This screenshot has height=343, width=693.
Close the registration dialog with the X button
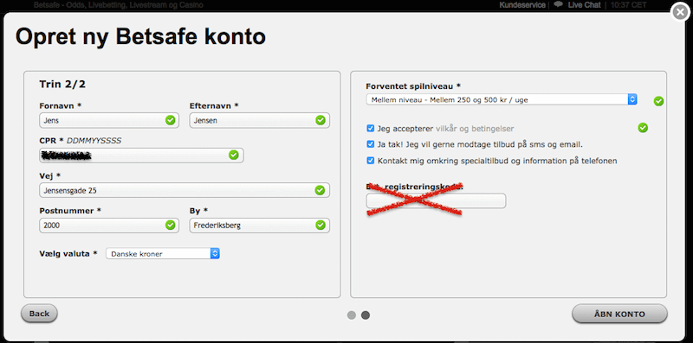point(680,13)
